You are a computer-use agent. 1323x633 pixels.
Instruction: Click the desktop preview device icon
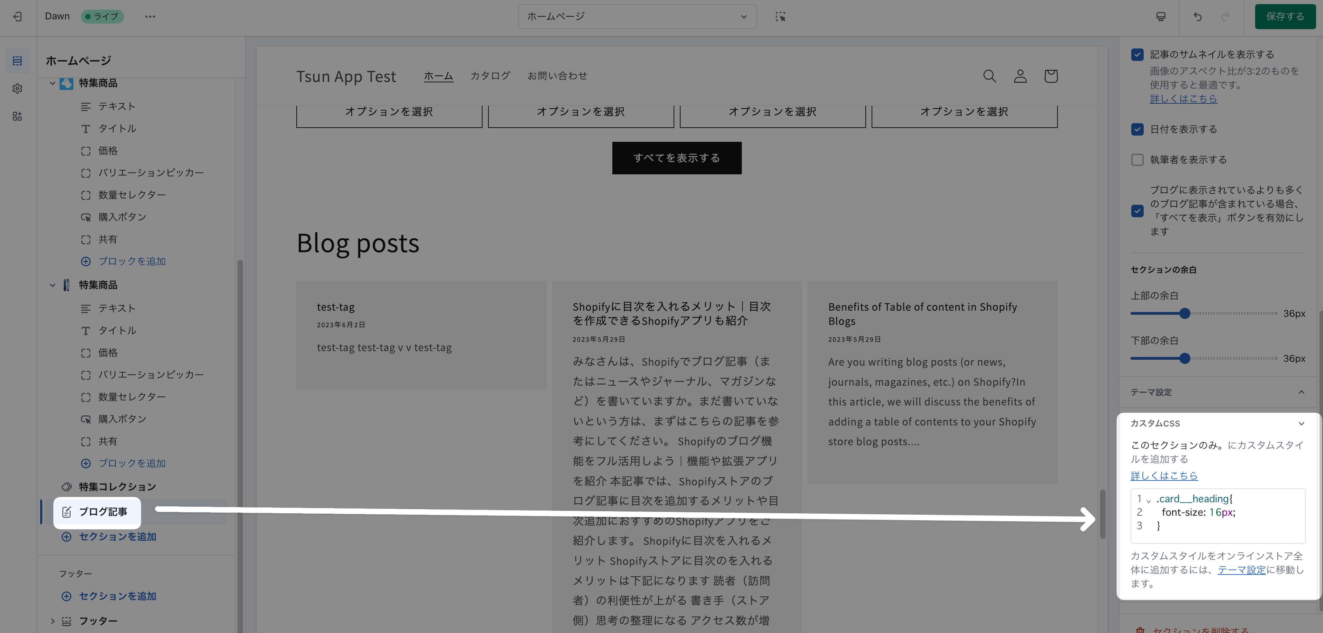click(1161, 16)
